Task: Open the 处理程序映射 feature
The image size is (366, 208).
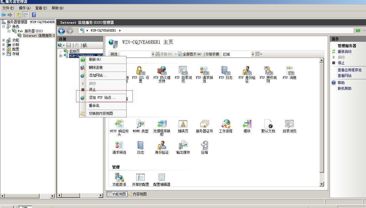Action: [162, 127]
